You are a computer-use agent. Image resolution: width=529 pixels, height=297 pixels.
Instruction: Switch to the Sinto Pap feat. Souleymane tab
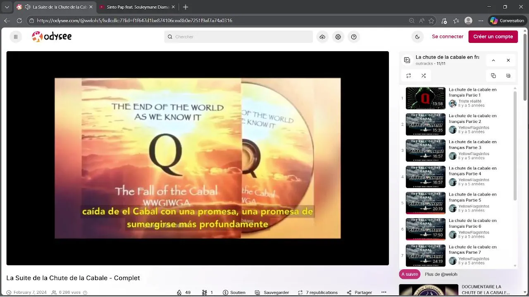[137, 7]
